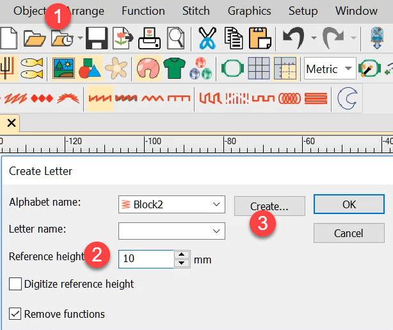Enable Digitize reference height checkbox

point(15,284)
